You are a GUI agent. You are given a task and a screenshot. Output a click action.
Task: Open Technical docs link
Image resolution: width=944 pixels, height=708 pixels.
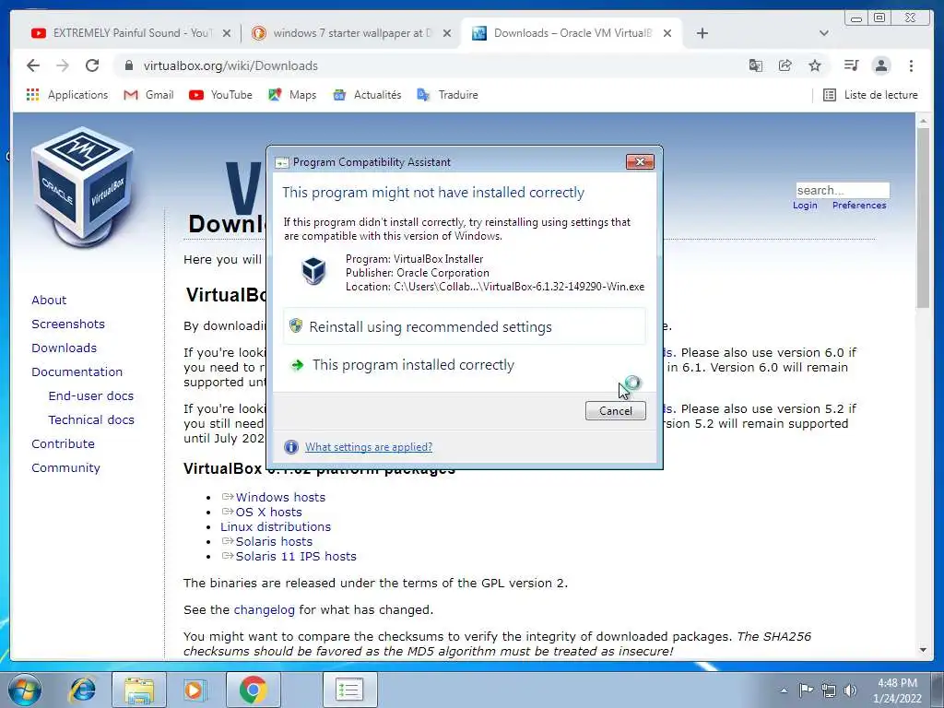91,419
